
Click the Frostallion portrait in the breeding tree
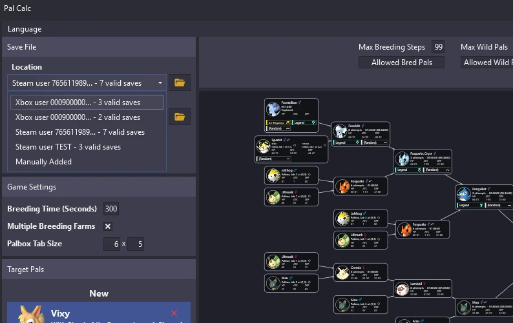[273, 110]
